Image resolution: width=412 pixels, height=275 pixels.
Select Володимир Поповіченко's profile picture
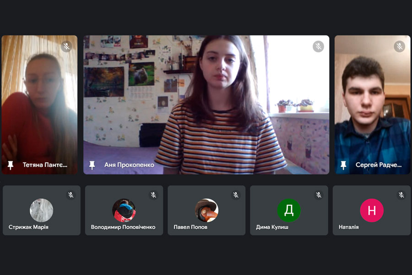tap(124, 210)
